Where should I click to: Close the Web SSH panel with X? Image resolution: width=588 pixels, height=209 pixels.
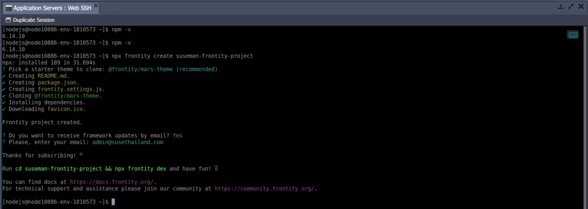coord(581,7)
